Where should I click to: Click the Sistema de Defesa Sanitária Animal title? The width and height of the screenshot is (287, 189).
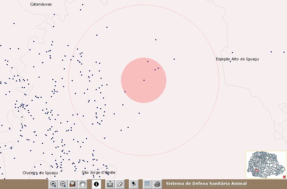coord(206,184)
